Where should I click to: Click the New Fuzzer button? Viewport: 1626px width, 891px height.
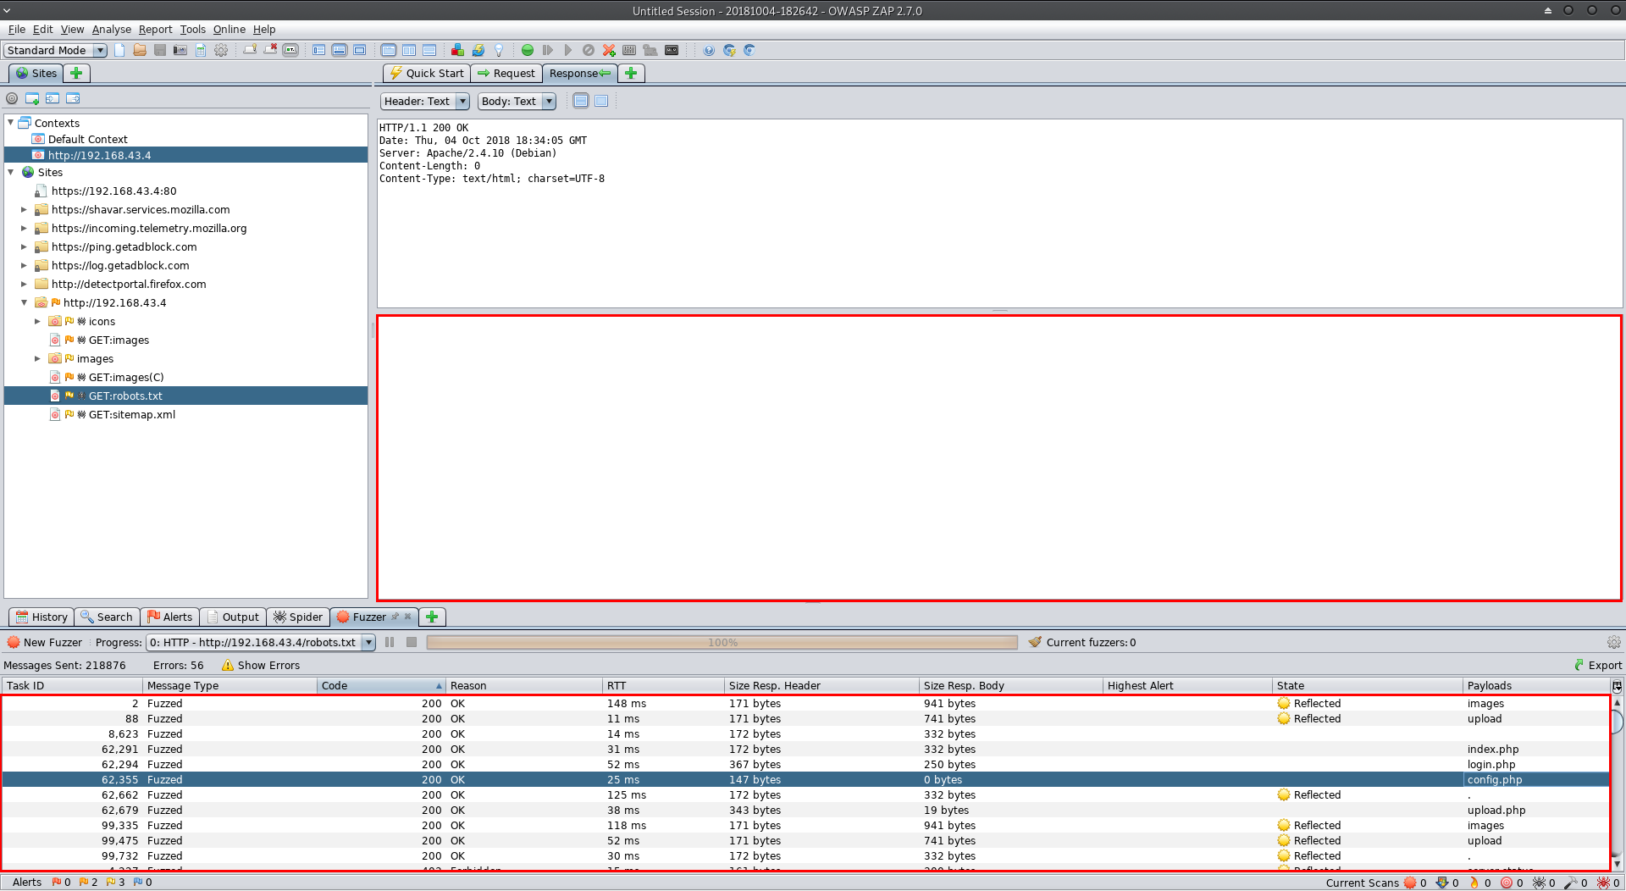[45, 642]
